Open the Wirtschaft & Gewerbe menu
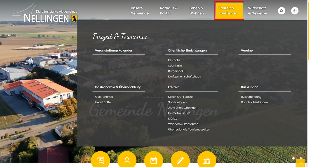309x167 pixels. [257, 11]
